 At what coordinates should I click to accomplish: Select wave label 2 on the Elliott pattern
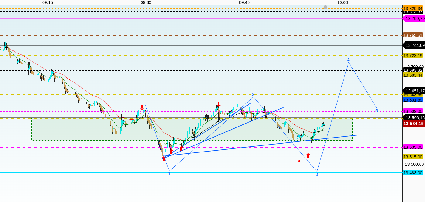pyautogui.click(x=253, y=94)
